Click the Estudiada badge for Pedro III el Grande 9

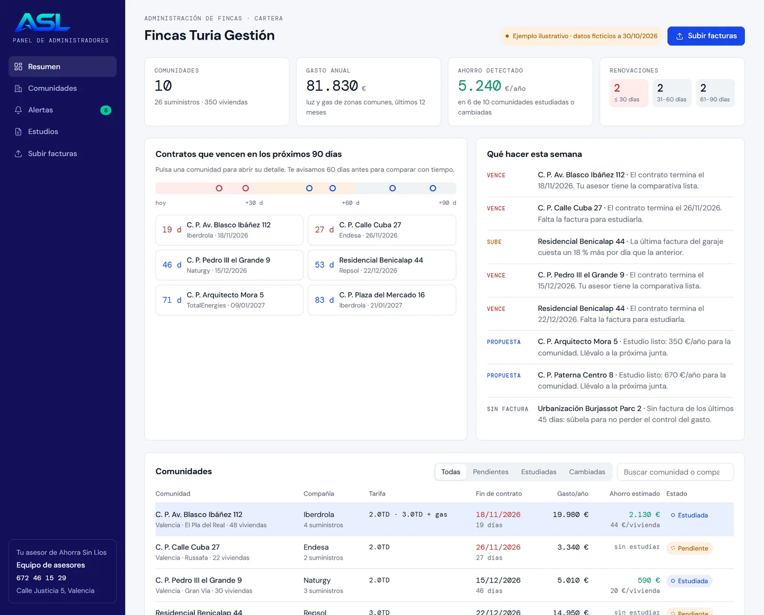[689, 581]
